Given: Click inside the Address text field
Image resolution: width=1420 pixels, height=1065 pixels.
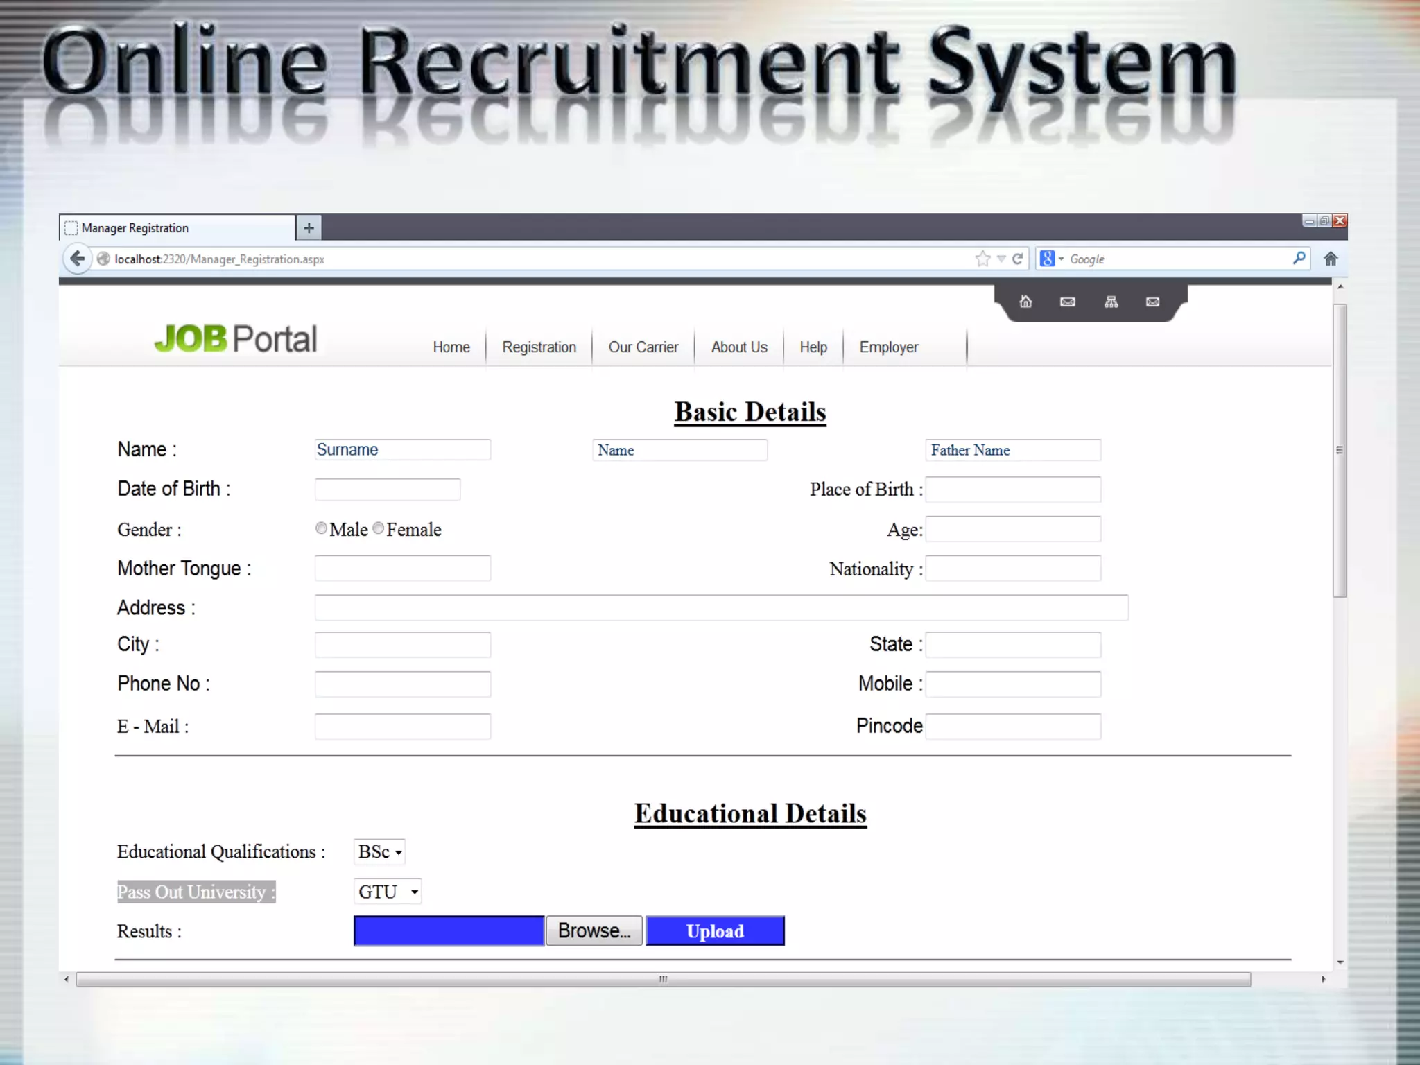Looking at the screenshot, I should 721,607.
